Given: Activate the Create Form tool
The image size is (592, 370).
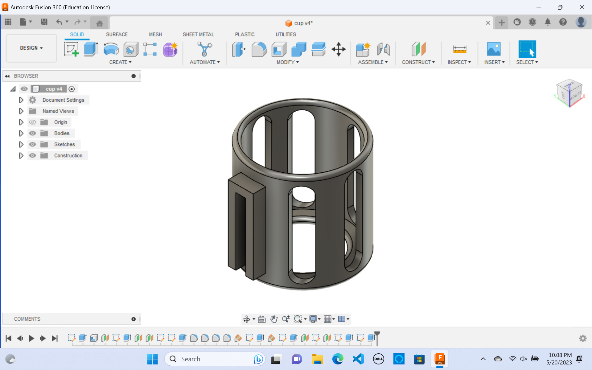Looking at the screenshot, I should tap(170, 49).
